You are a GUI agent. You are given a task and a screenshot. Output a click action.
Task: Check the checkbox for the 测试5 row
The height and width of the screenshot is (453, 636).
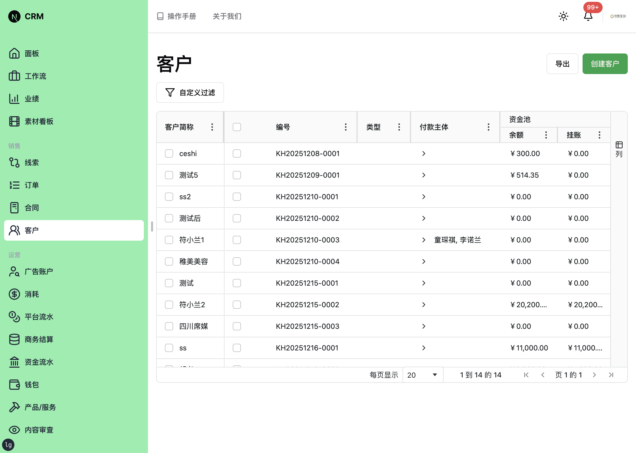[x=169, y=175]
